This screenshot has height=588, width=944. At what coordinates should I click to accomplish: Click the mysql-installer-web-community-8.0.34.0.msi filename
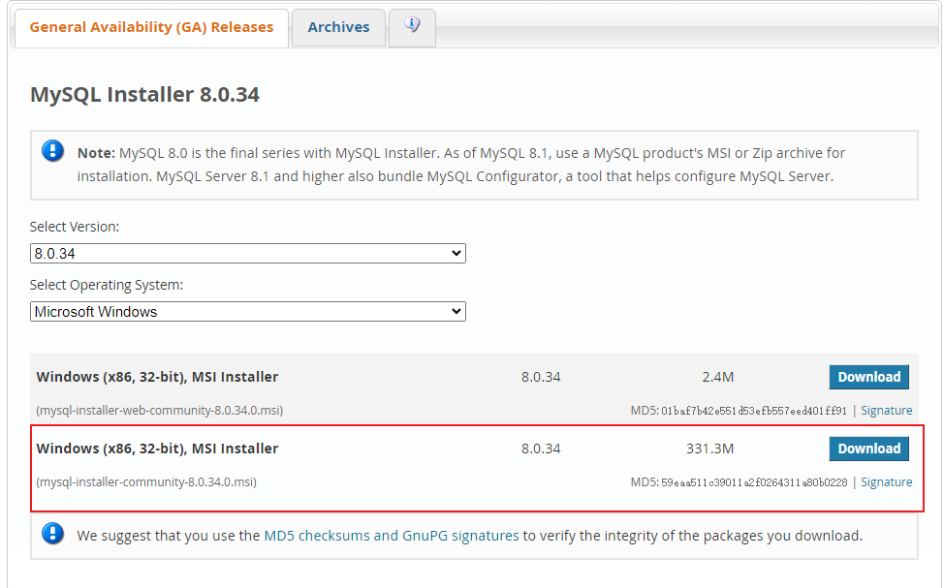click(160, 411)
